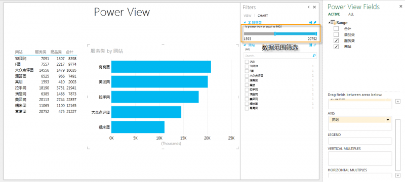Click the Power View title text
This screenshot has height=182, width=405.
pos(121,12)
